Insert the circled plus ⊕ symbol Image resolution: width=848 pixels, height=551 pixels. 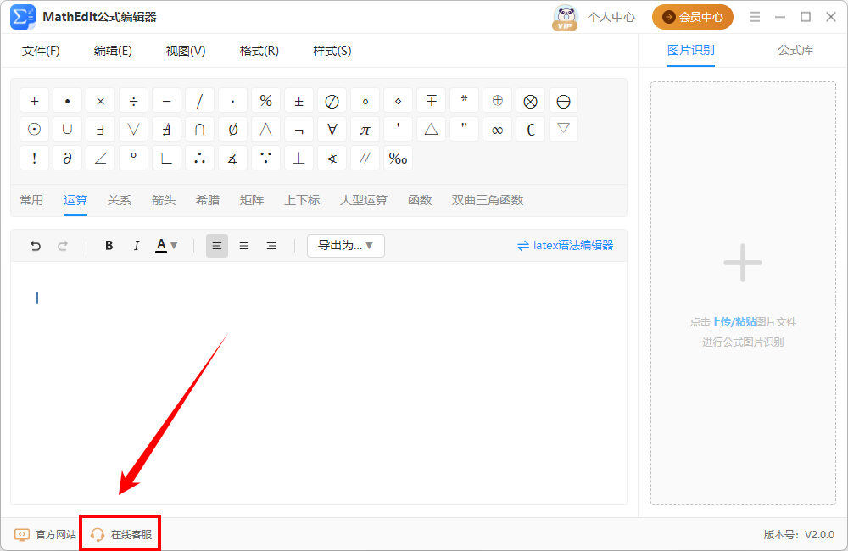[497, 101]
